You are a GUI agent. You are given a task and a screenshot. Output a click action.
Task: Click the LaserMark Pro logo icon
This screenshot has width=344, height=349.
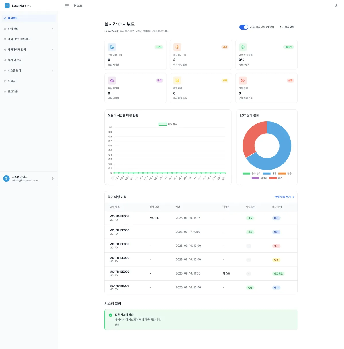(7, 6)
